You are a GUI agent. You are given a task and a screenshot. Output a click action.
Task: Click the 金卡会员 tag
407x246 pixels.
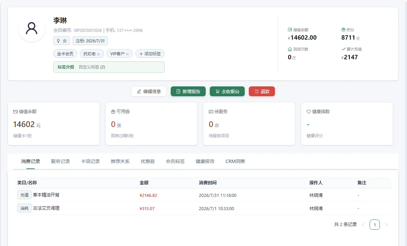[65, 54]
